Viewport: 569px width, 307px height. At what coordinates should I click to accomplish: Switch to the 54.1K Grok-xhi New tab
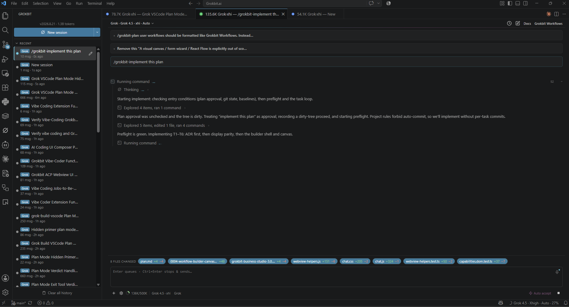[x=316, y=14]
